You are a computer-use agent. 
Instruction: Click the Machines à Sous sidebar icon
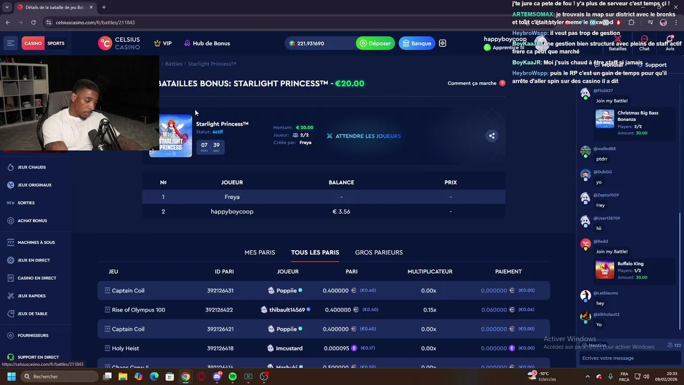point(11,242)
